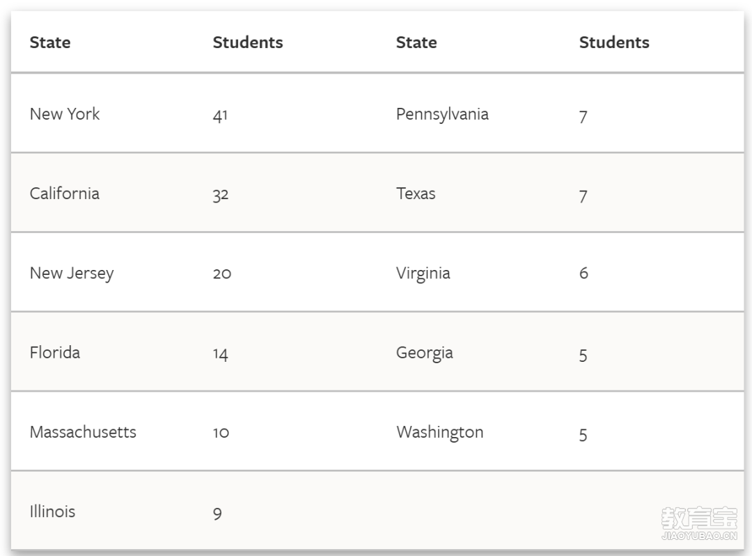Select the California table cell
This screenshot has height=556, width=752.
65,193
